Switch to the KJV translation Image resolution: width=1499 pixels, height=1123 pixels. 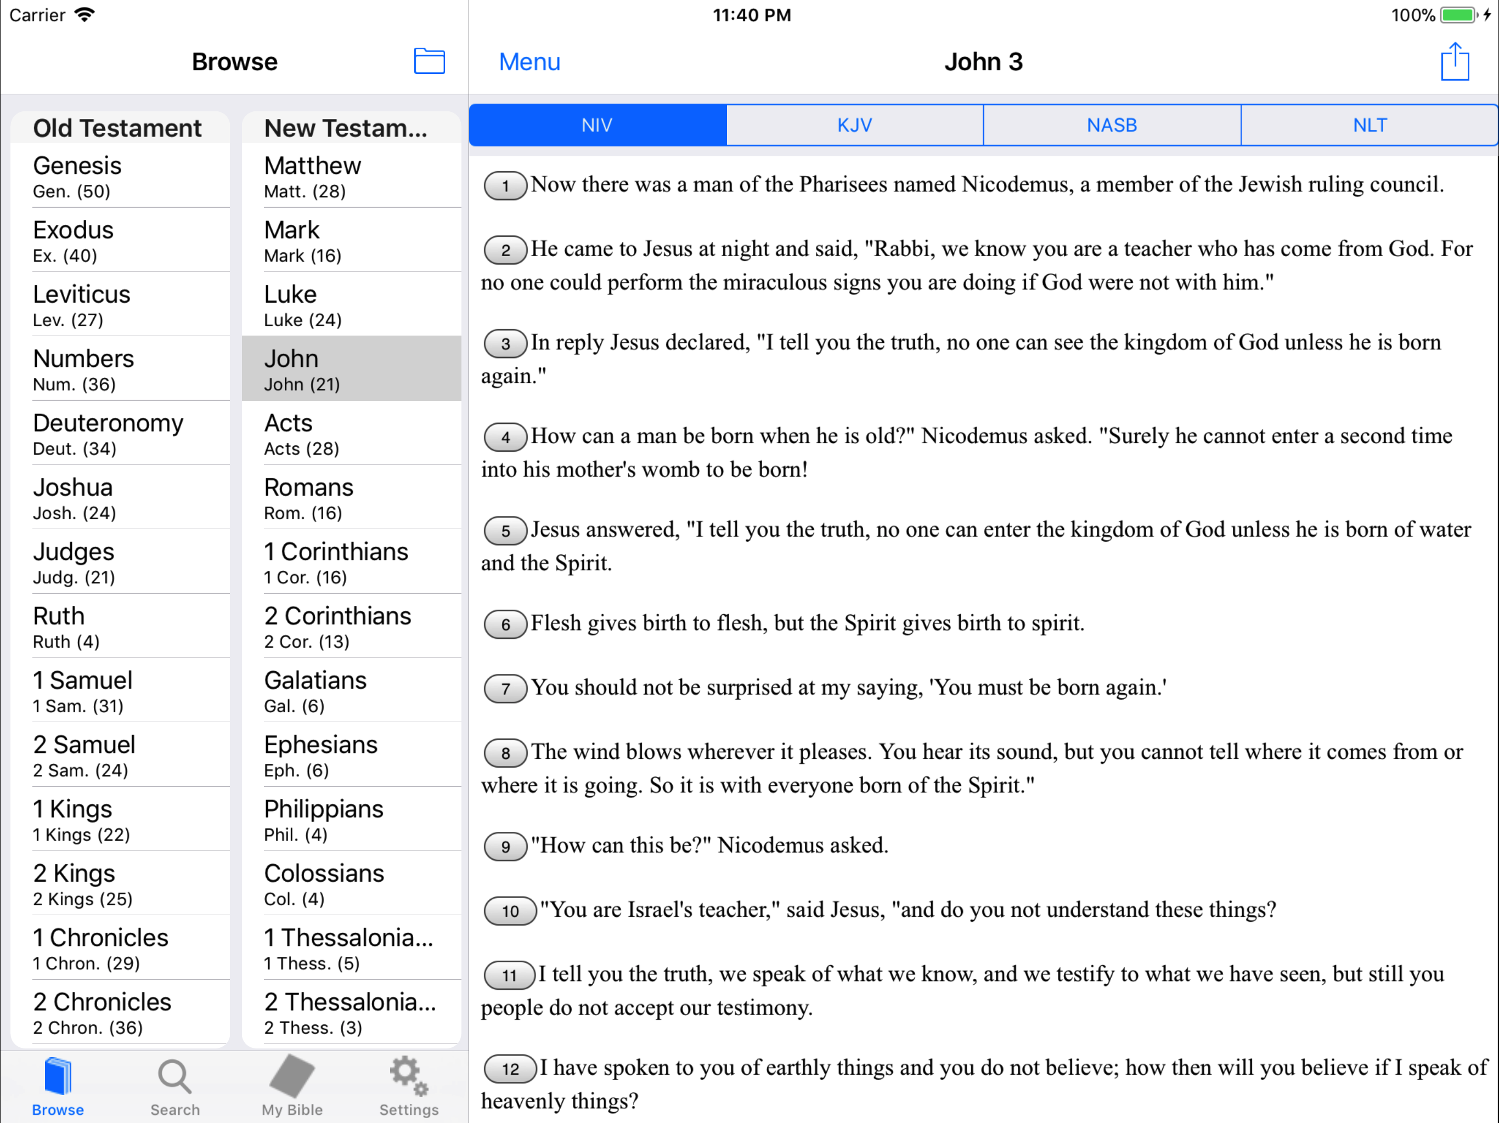(x=854, y=126)
